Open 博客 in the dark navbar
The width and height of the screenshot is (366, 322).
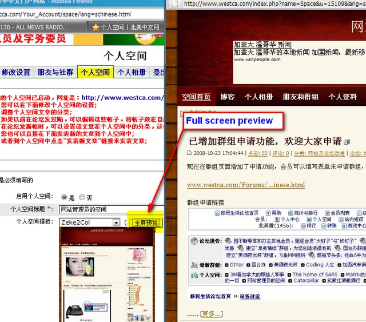tap(228, 97)
